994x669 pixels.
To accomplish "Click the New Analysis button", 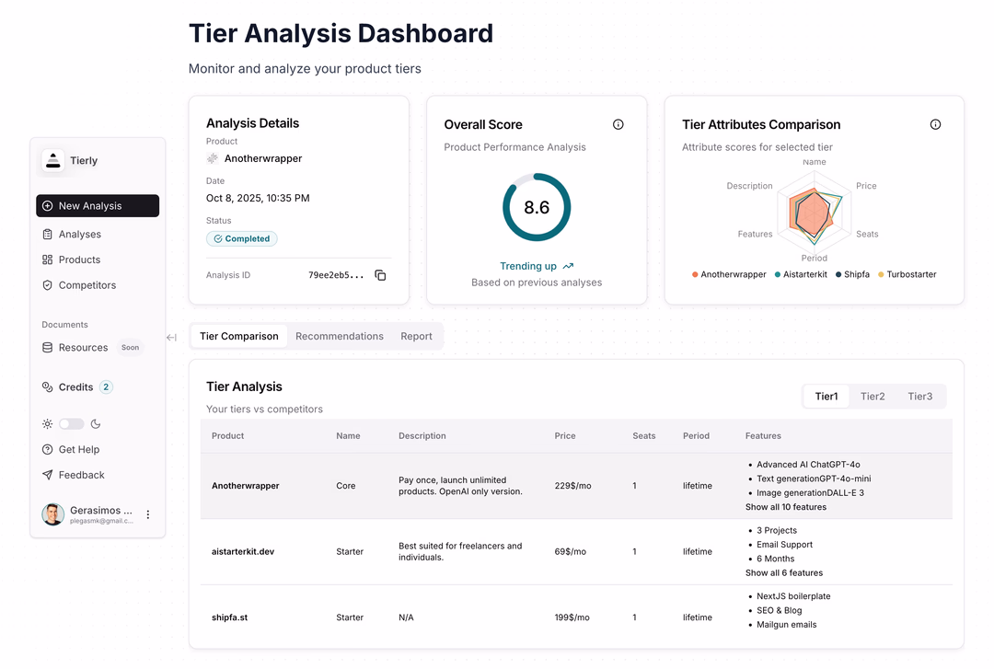I will [x=98, y=206].
